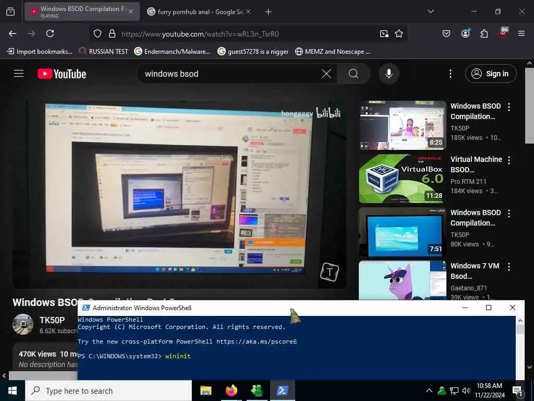This screenshot has width=534, height=401.
Task: Save page to Pocket
Action: [x=446, y=33]
